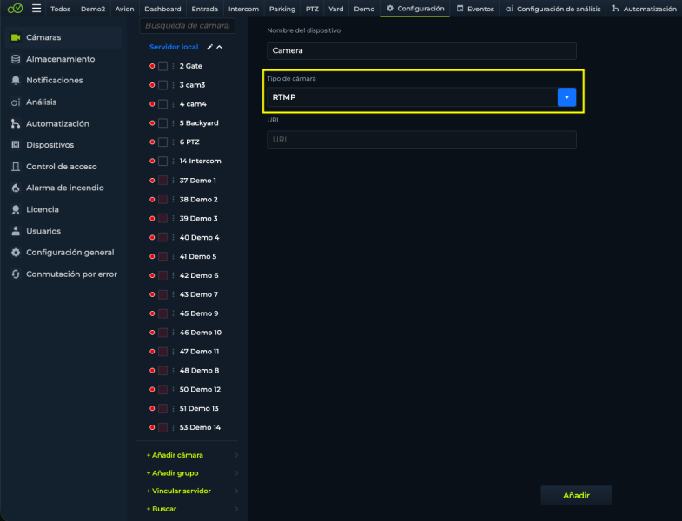The image size is (682, 521).
Task: Expand the Añadir cámara chevron
Action: pyautogui.click(x=236, y=455)
